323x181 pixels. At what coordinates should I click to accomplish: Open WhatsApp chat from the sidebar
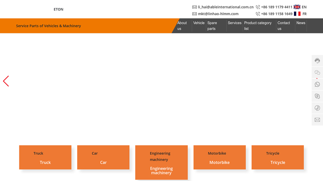coord(317,84)
